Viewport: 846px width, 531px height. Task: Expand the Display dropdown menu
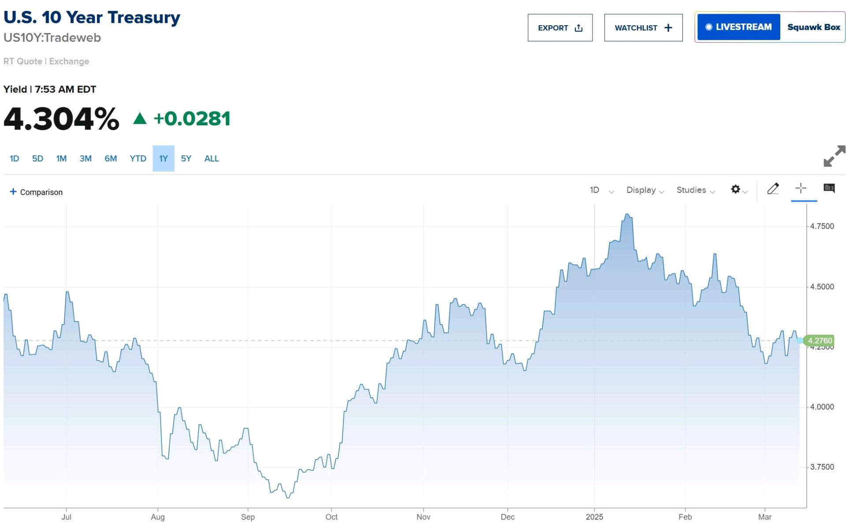(x=645, y=190)
